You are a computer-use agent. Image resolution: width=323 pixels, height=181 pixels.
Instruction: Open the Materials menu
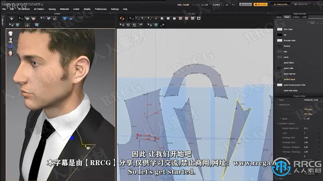coord(64,9)
